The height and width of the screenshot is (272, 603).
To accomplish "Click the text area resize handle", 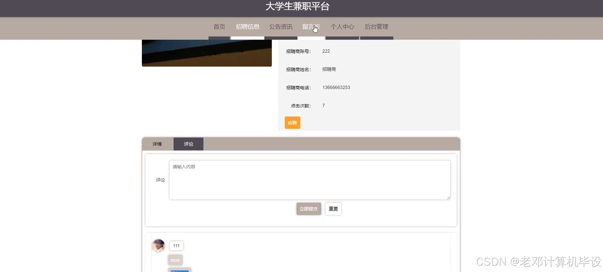I will pyautogui.click(x=448, y=197).
